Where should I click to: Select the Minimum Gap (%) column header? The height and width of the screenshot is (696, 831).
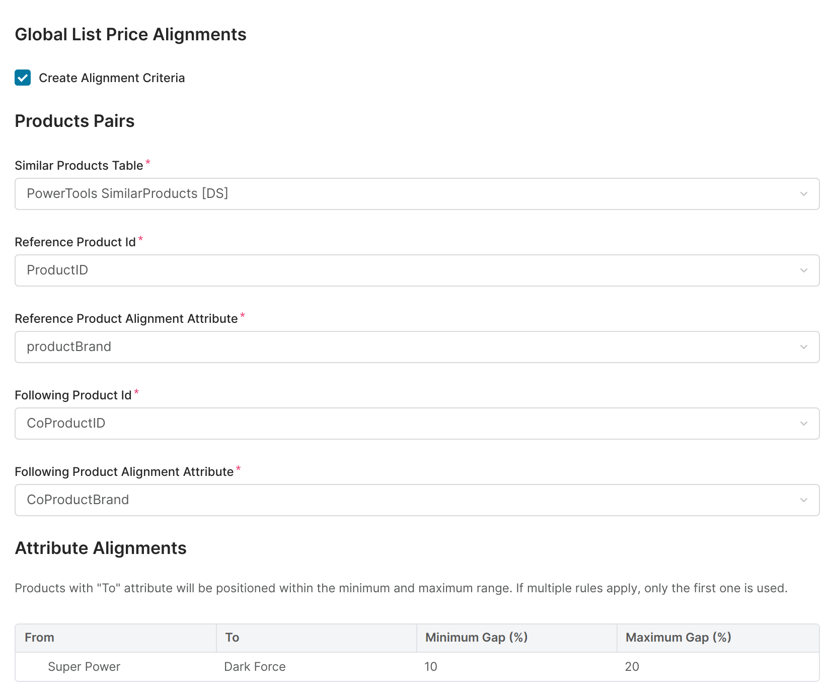(476, 638)
